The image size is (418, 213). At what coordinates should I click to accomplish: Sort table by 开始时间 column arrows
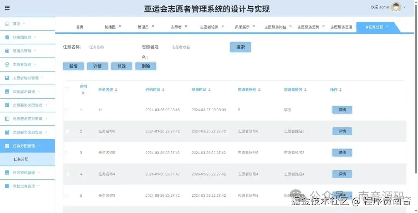pos(163,90)
